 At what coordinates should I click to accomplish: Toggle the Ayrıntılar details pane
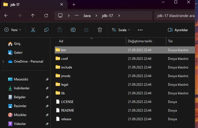click(178, 30)
